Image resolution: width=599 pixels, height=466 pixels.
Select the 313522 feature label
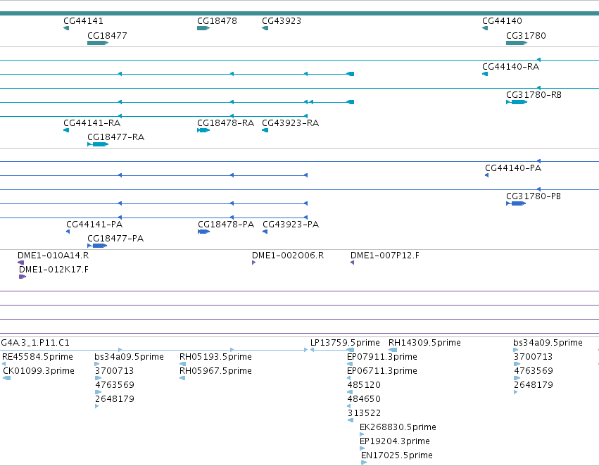364,413
